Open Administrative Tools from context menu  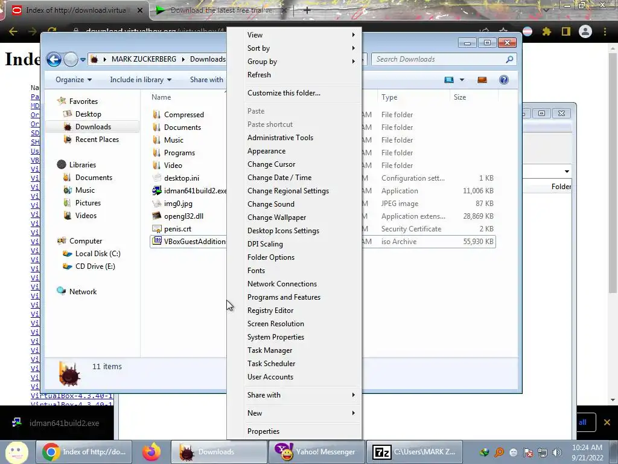302,138
